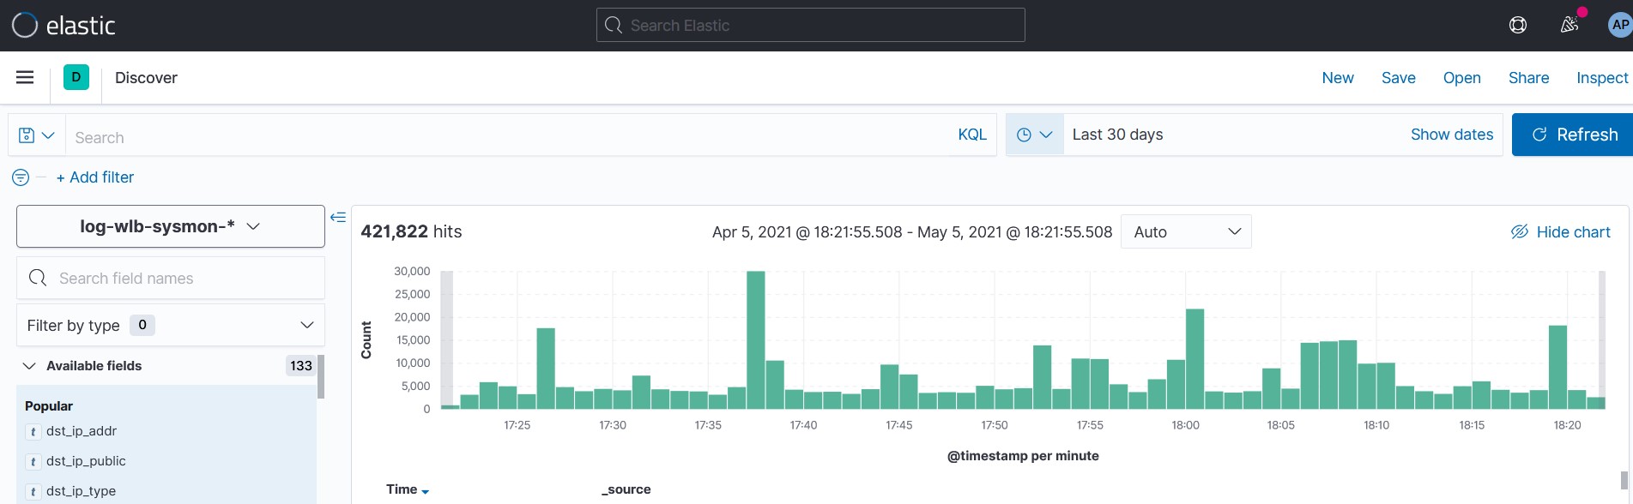Click the filter options circle icon

[21, 177]
